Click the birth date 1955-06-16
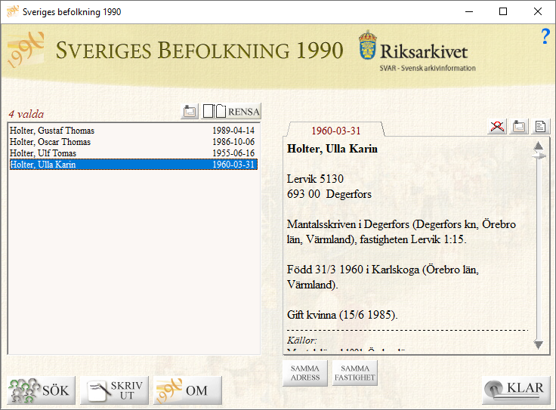556x410 pixels. pyautogui.click(x=233, y=153)
